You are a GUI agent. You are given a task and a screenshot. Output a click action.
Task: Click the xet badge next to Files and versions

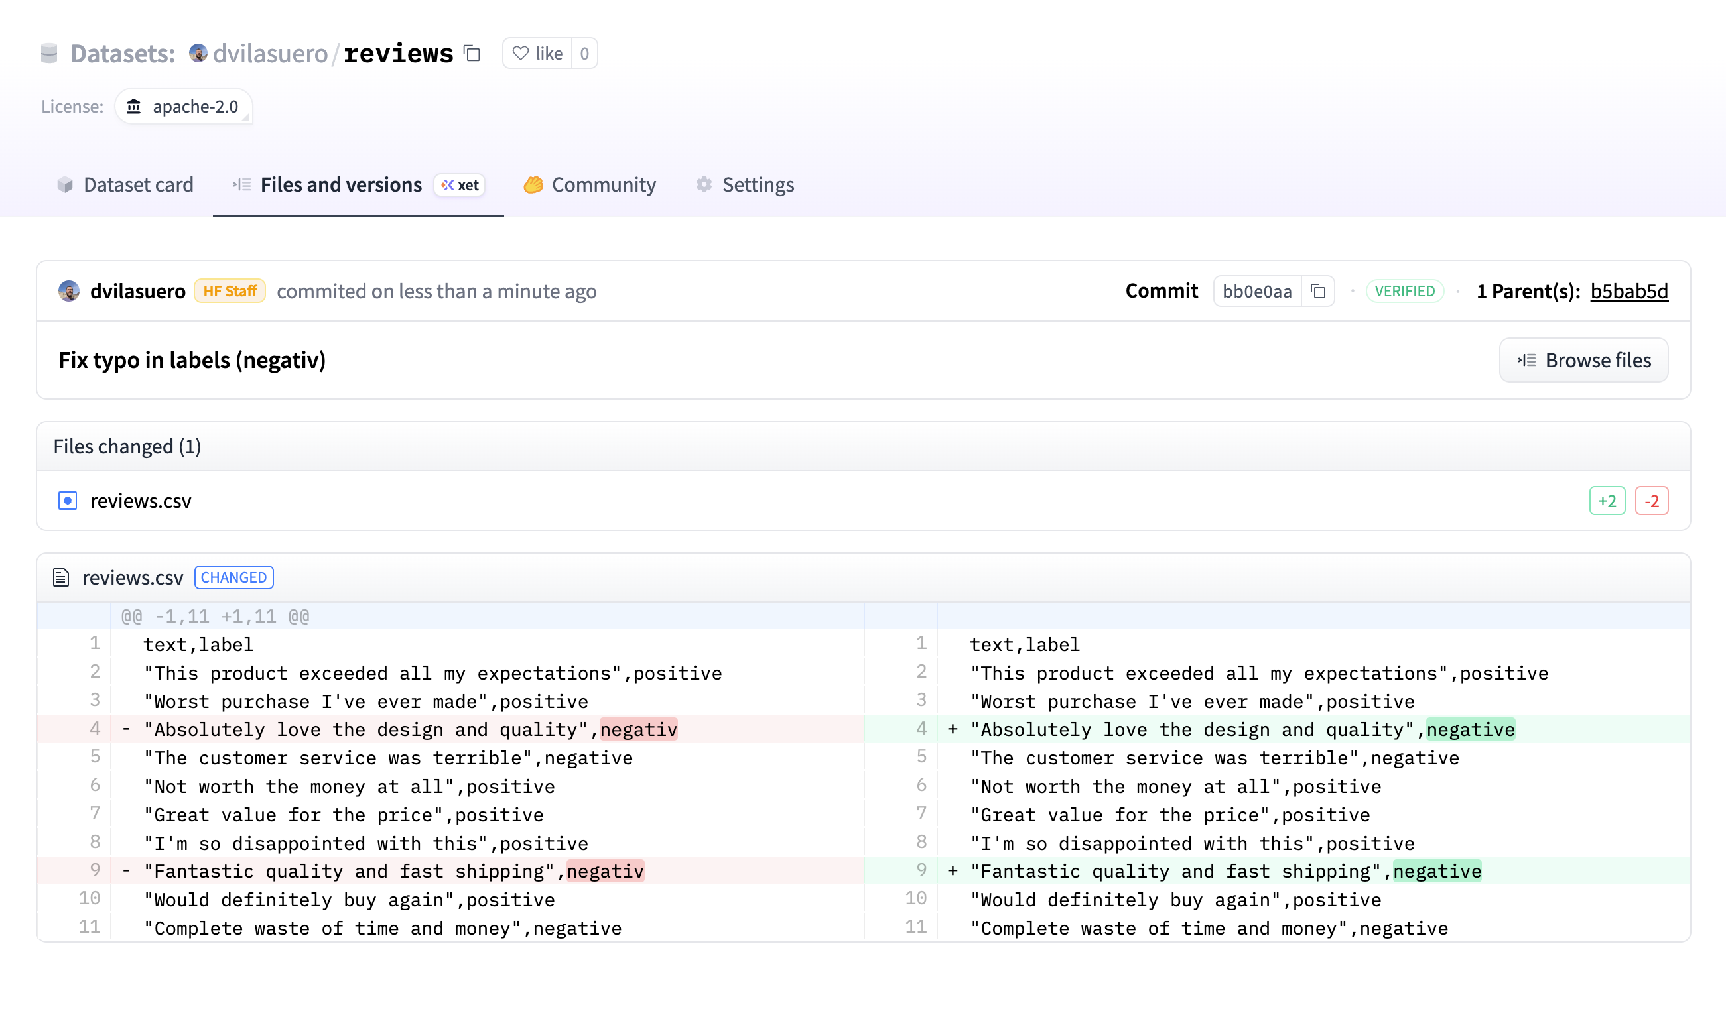(460, 185)
